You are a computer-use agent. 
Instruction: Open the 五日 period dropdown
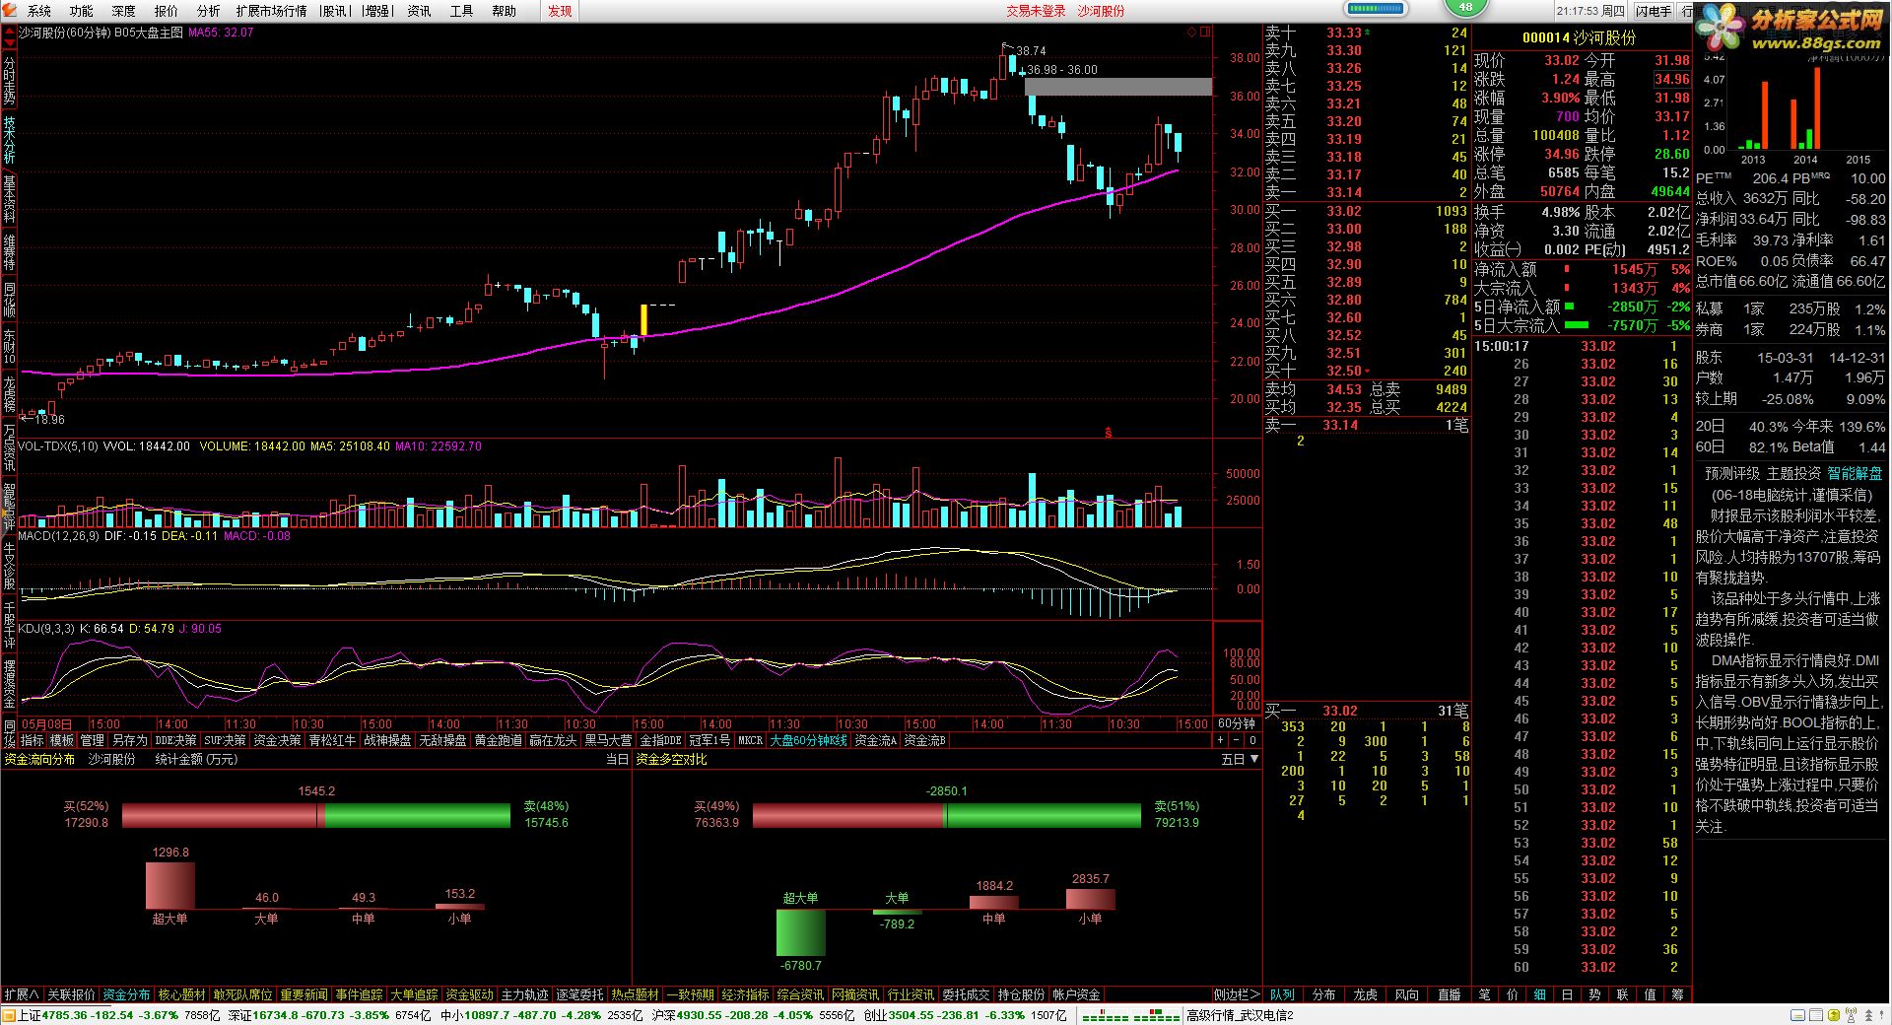(1240, 759)
